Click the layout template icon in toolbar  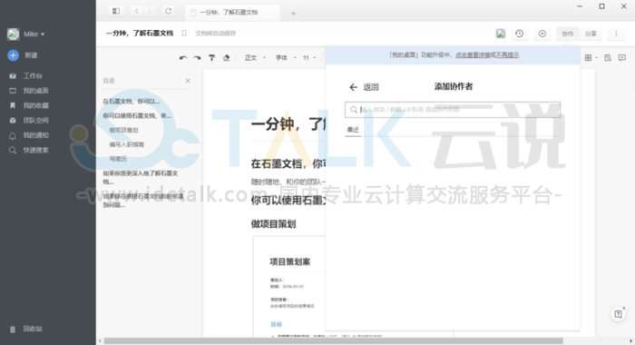tap(608, 58)
